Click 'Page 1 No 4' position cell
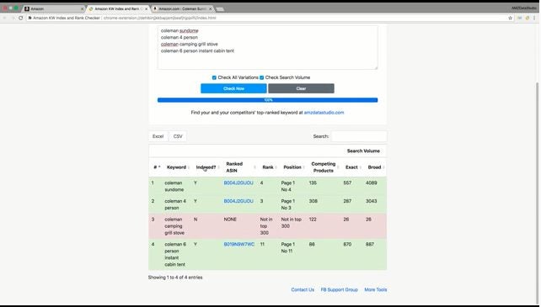This screenshot has width=541, height=307. click(x=288, y=187)
